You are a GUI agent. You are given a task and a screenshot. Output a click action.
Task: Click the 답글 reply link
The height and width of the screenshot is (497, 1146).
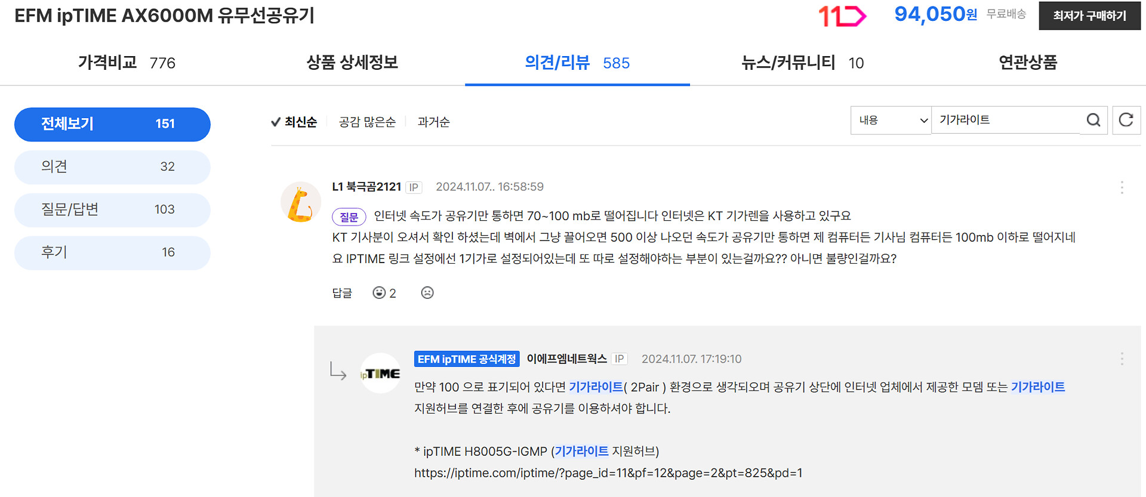(342, 293)
